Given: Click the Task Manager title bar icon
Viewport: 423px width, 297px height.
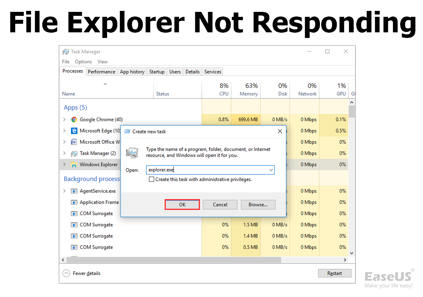Looking at the screenshot, I should click(x=66, y=52).
